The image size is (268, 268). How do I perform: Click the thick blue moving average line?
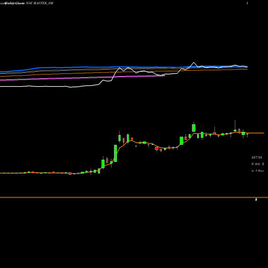pyautogui.click(x=124, y=67)
